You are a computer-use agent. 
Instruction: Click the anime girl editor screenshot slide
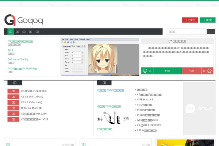[100, 57]
